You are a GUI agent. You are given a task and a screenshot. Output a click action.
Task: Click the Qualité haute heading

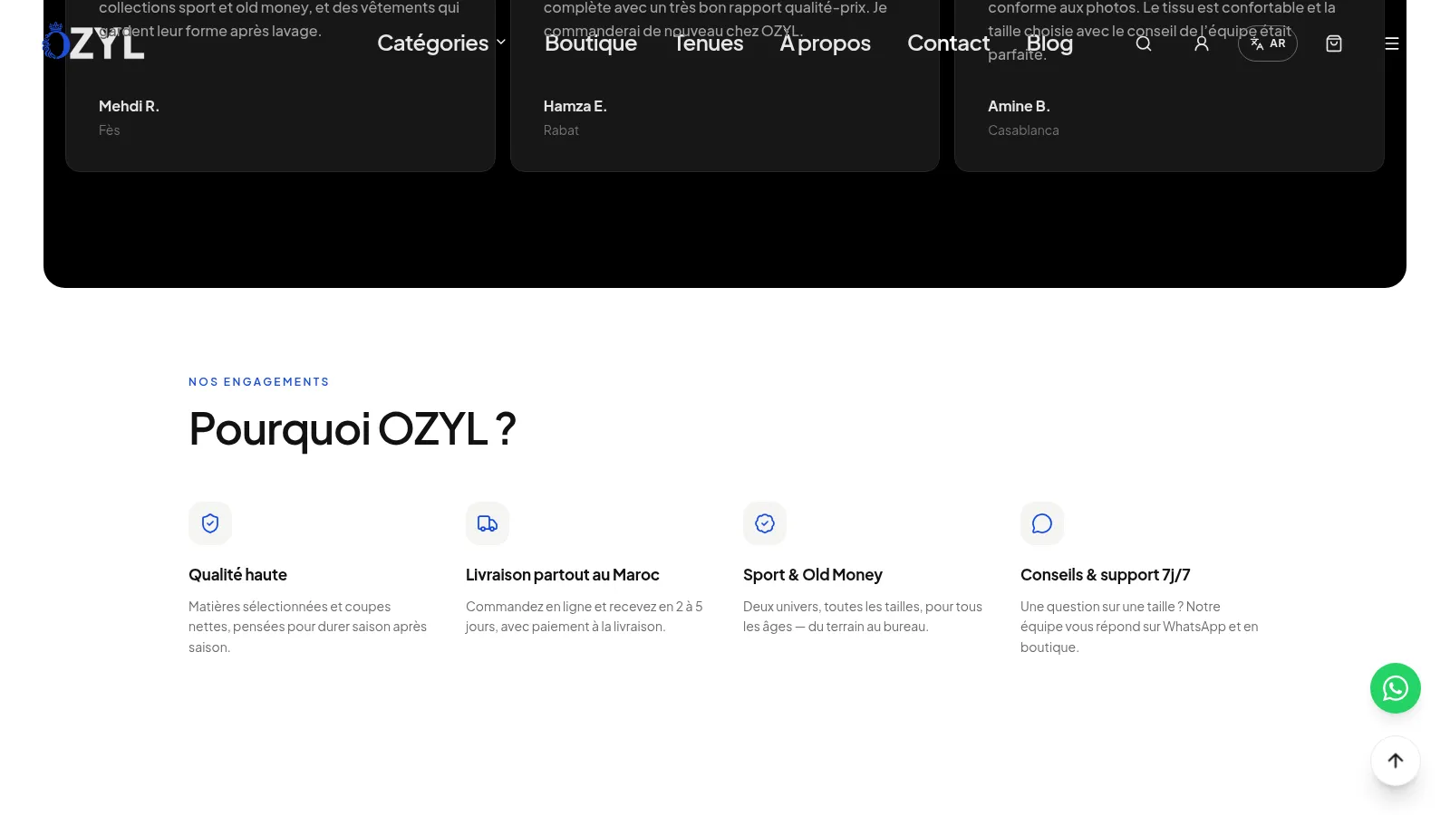point(237,575)
